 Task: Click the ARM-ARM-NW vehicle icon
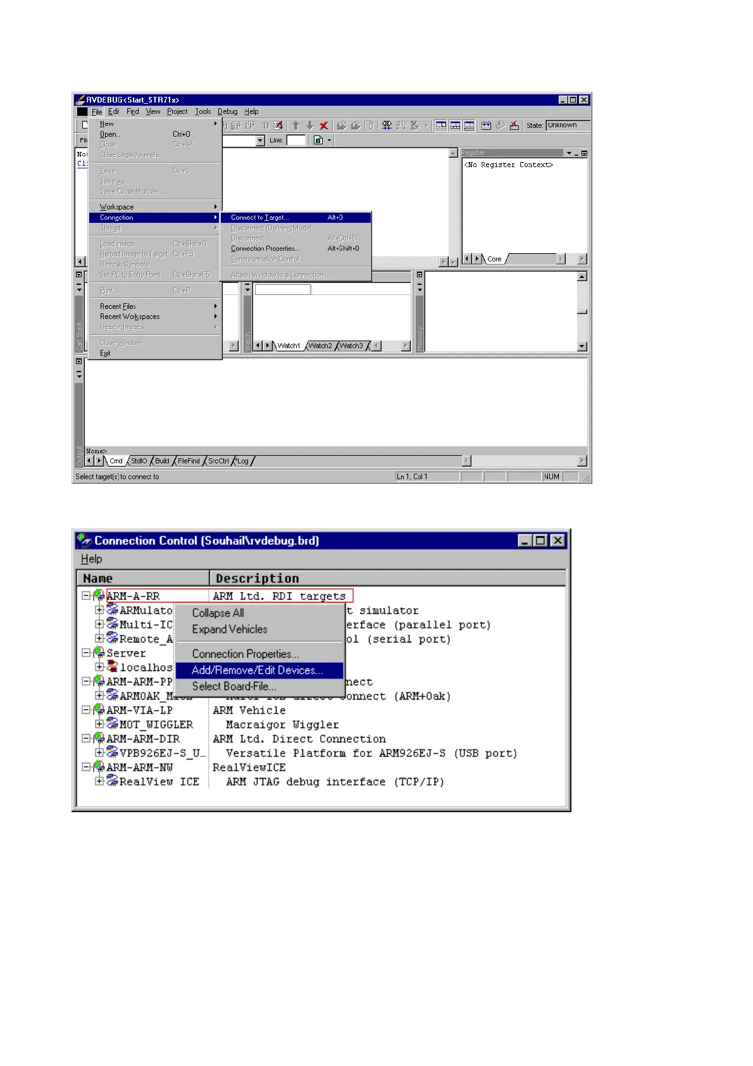[99, 767]
